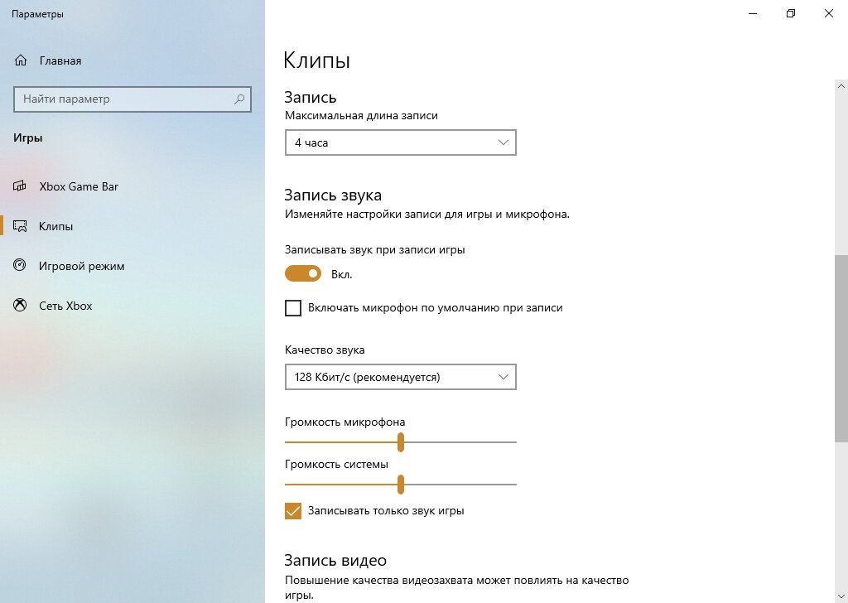Screen dimensions: 848x603
Task: Click the scrollbar down arrow
Action: (x=841, y=596)
